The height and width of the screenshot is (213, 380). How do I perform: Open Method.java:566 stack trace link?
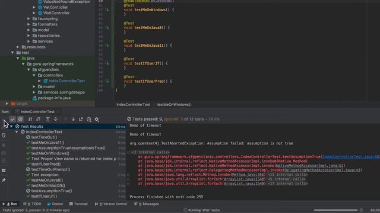tap(248, 175)
